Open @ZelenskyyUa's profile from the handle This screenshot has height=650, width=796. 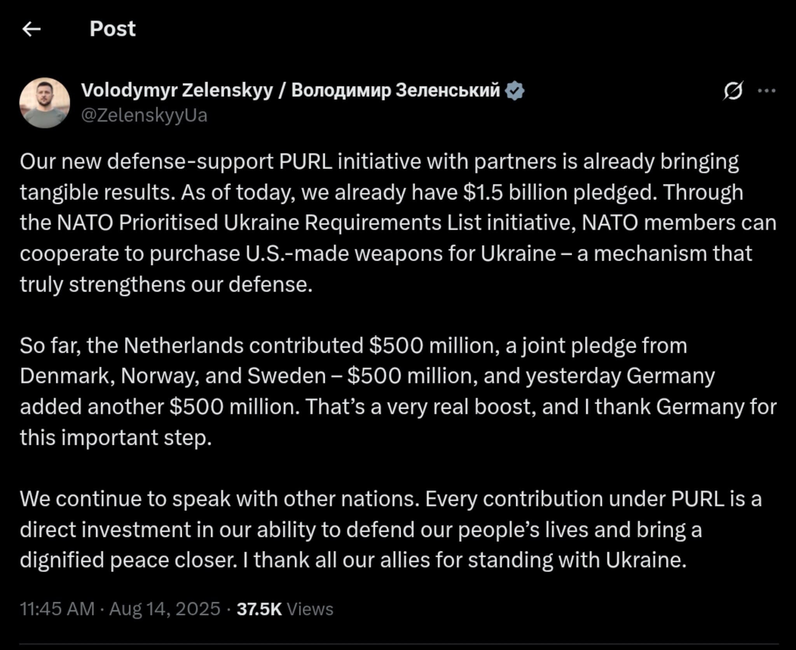coord(145,115)
